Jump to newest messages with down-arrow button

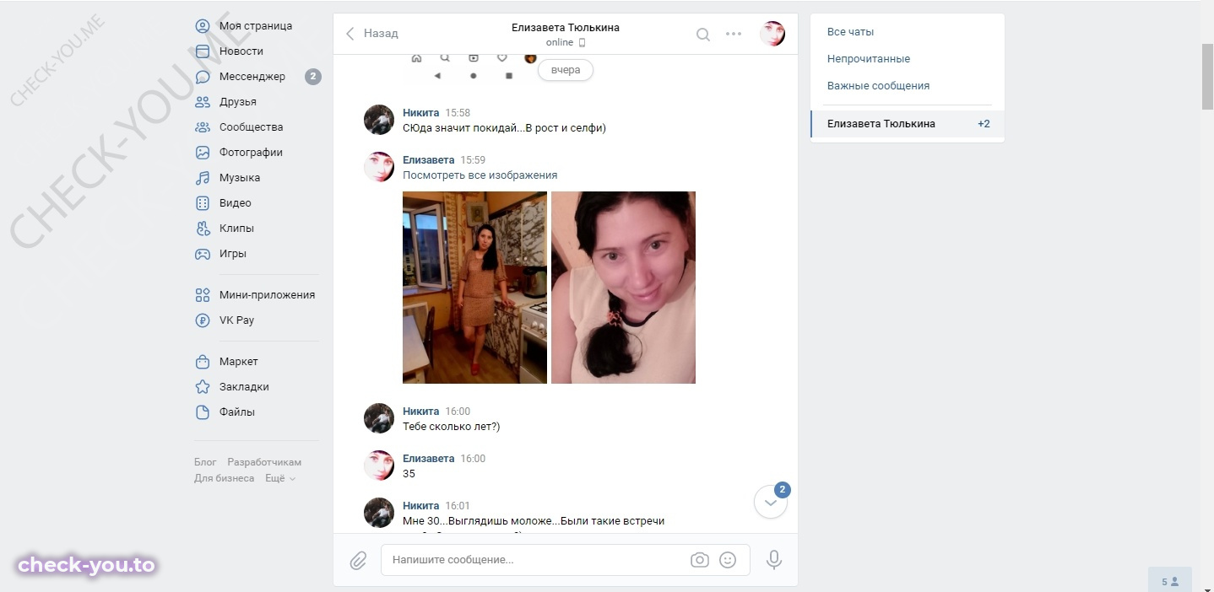point(771,502)
